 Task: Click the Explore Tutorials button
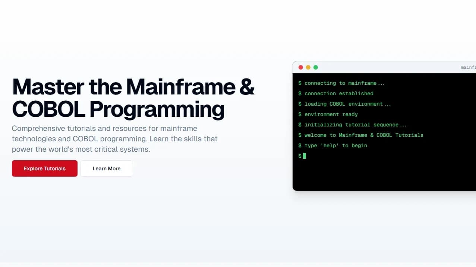pos(44,168)
